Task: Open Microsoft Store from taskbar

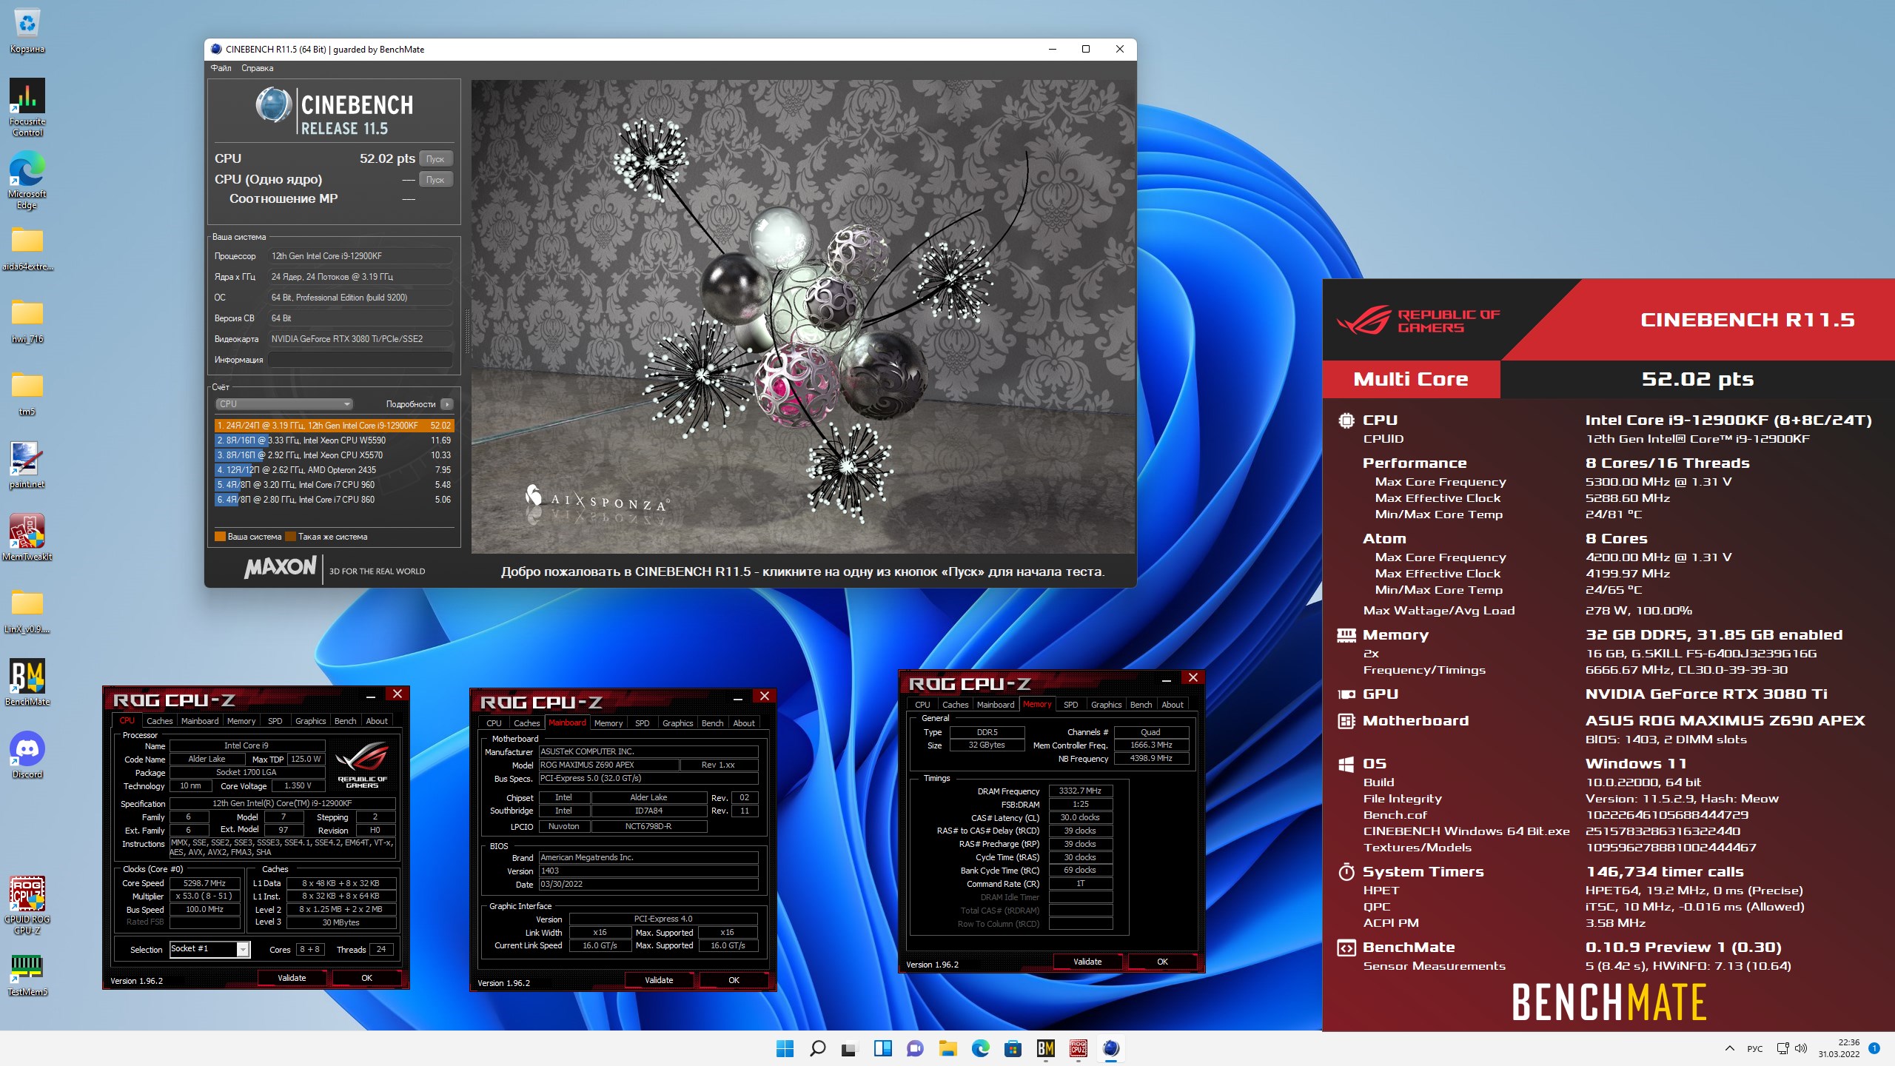Action: 1013,1048
